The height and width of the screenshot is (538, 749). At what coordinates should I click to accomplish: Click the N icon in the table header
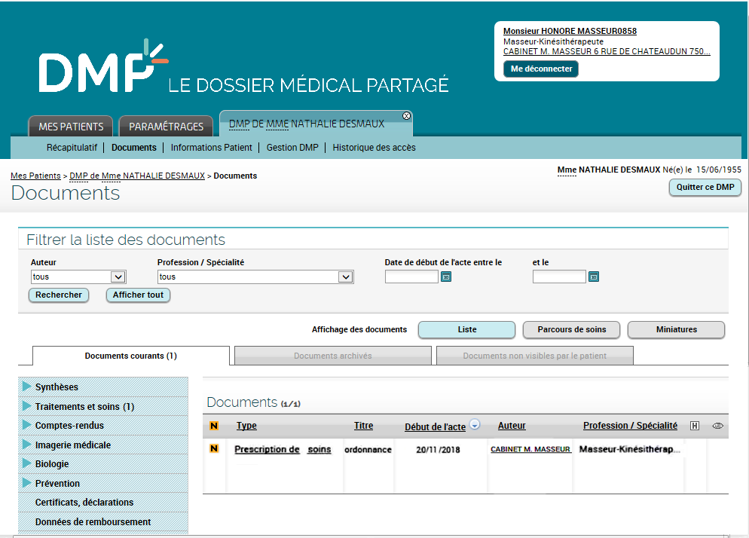[214, 426]
